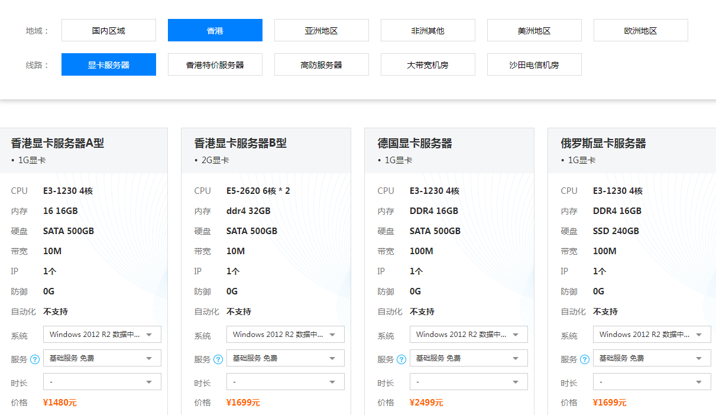Open the 系统 dropdown on 香港显卡服务器A型
The height and width of the screenshot is (415, 716).
coord(102,334)
